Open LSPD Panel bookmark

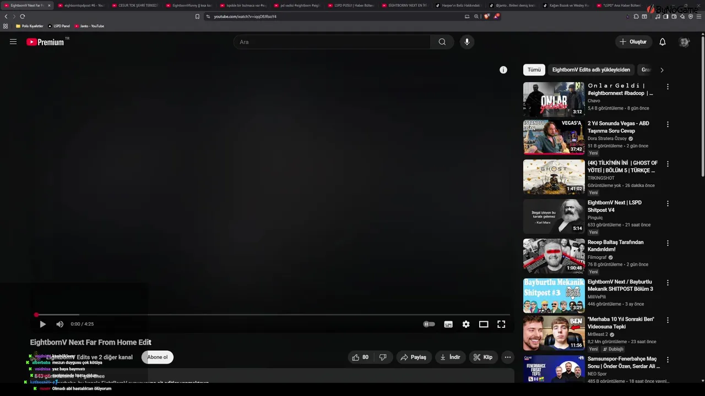pyautogui.click(x=59, y=26)
